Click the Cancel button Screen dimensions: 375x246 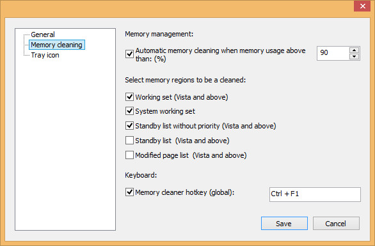336,224
